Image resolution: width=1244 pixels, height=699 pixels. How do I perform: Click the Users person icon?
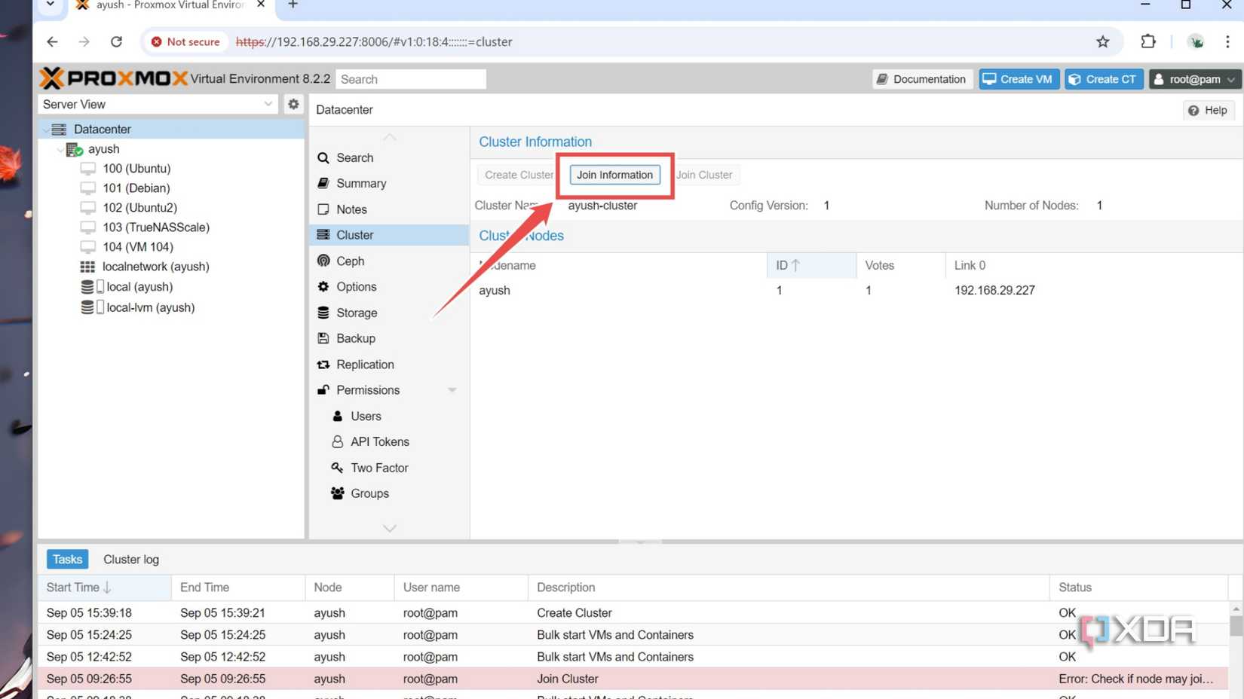click(x=338, y=416)
